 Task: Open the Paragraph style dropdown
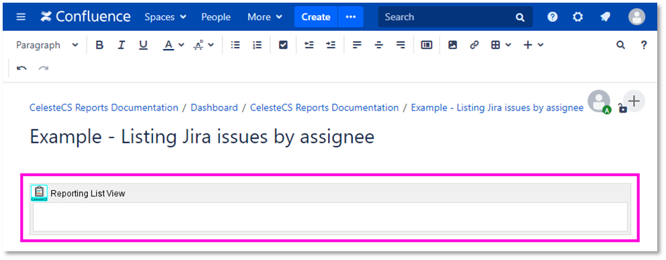tap(47, 45)
